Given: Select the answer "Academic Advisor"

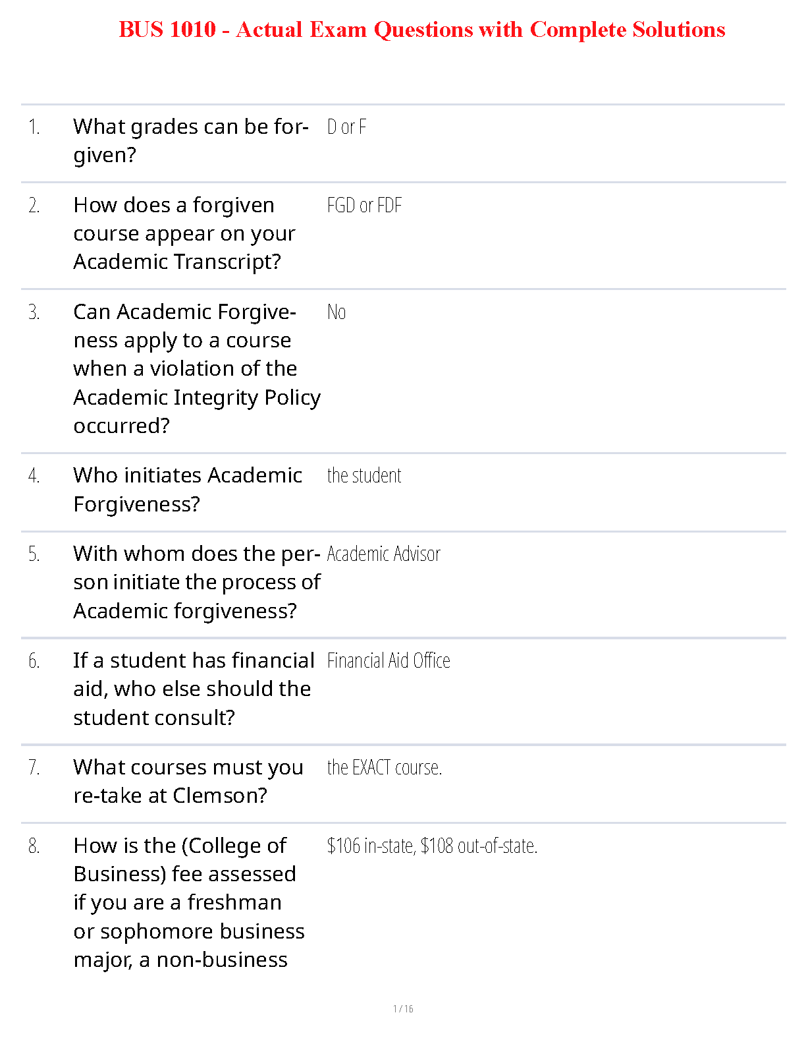Looking at the screenshot, I should click(383, 554).
